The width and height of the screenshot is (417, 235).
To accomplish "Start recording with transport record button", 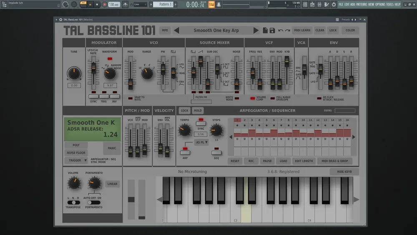I will [x=105, y=5].
